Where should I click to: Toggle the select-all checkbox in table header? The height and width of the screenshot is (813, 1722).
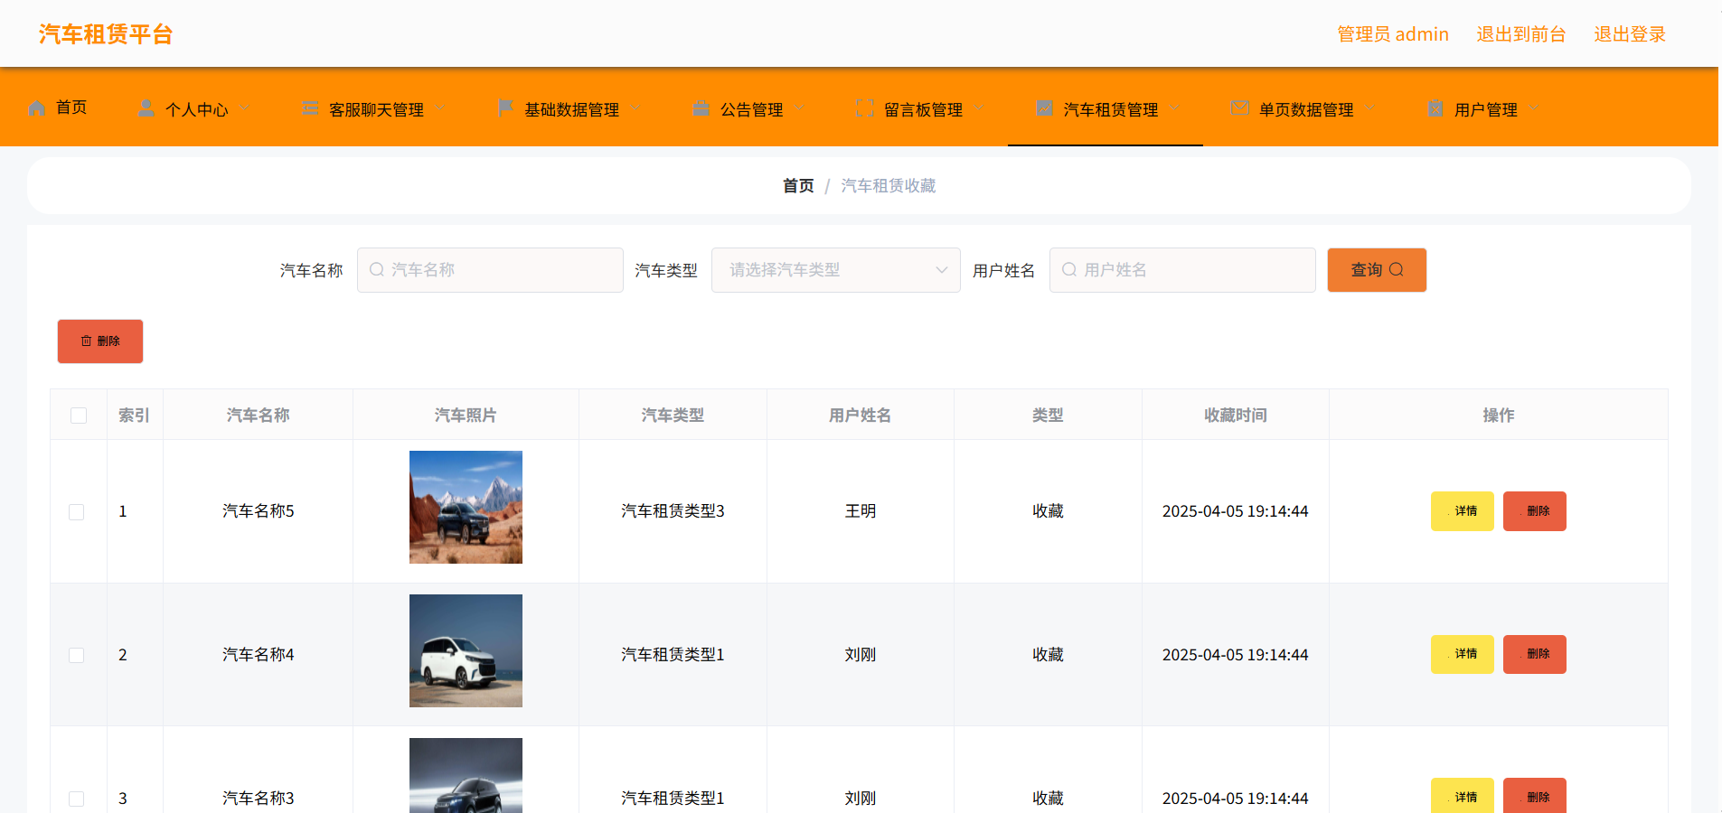pyautogui.click(x=78, y=415)
